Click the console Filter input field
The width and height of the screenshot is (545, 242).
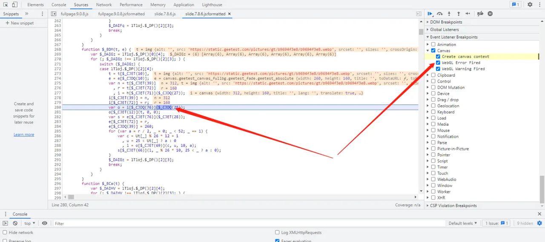click(247, 223)
